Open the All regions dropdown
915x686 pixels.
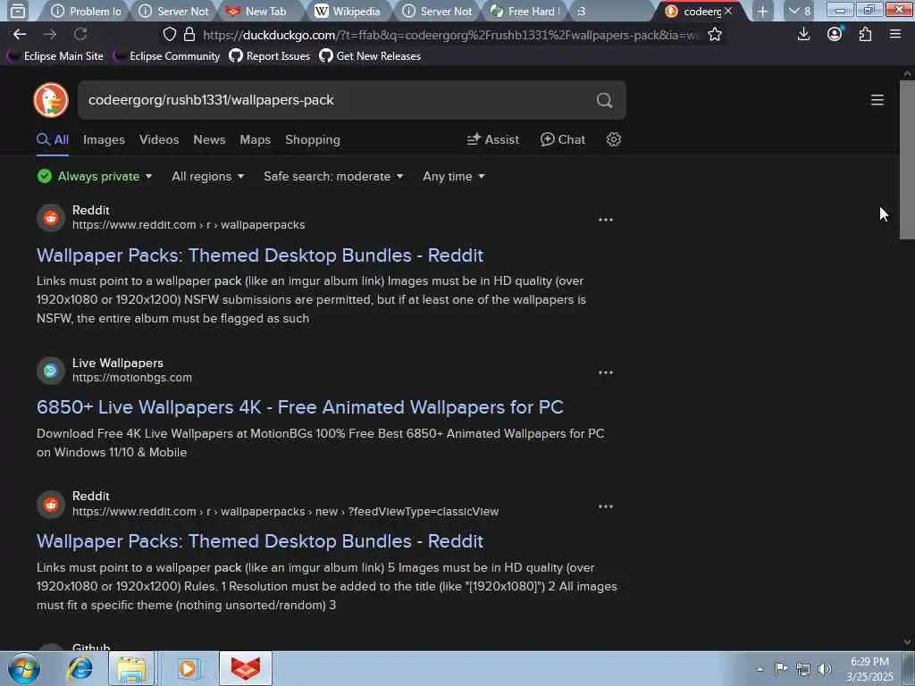pyautogui.click(x=207, y=176)
